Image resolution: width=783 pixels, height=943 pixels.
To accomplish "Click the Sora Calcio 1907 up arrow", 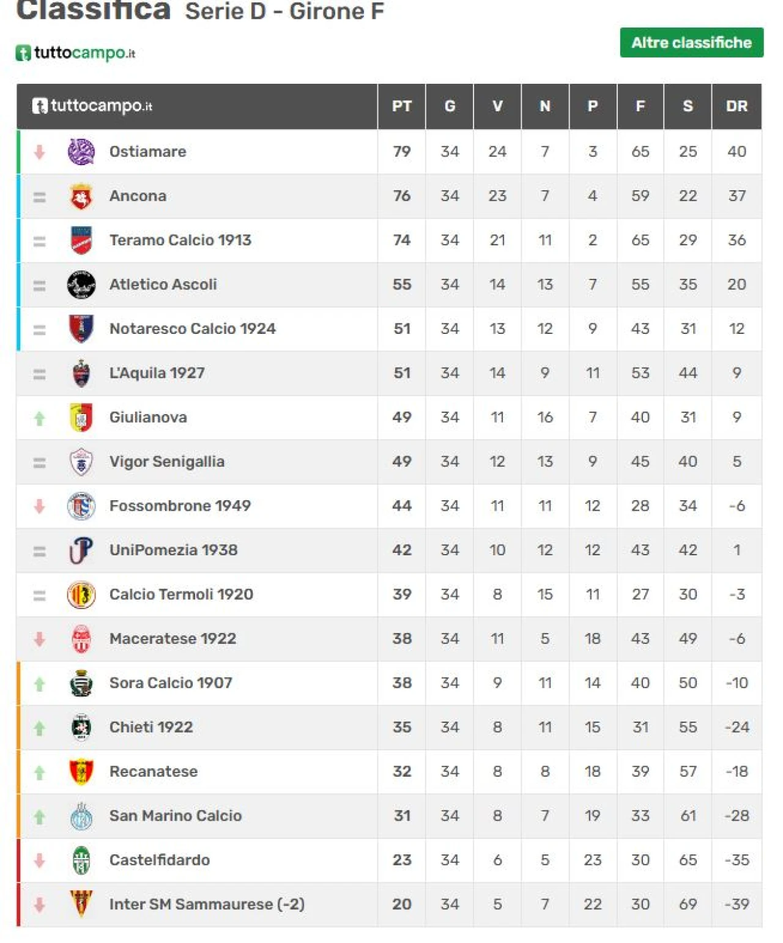I will [x=40, y=684].
